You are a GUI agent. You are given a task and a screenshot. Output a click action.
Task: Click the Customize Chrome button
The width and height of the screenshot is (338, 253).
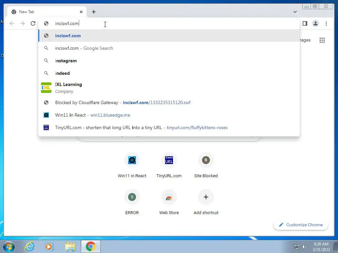pos(301,225)
